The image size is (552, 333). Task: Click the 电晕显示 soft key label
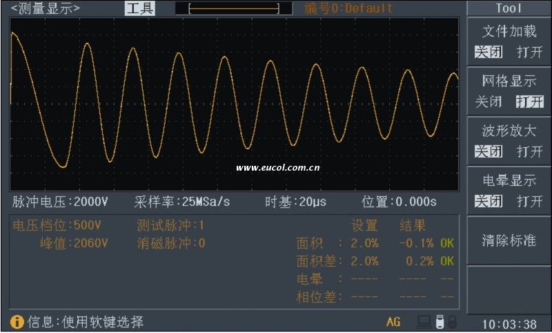pyautogui.click(x=509, y=180)
